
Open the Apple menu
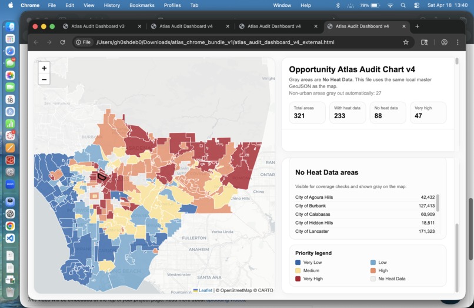coord(11,5)
